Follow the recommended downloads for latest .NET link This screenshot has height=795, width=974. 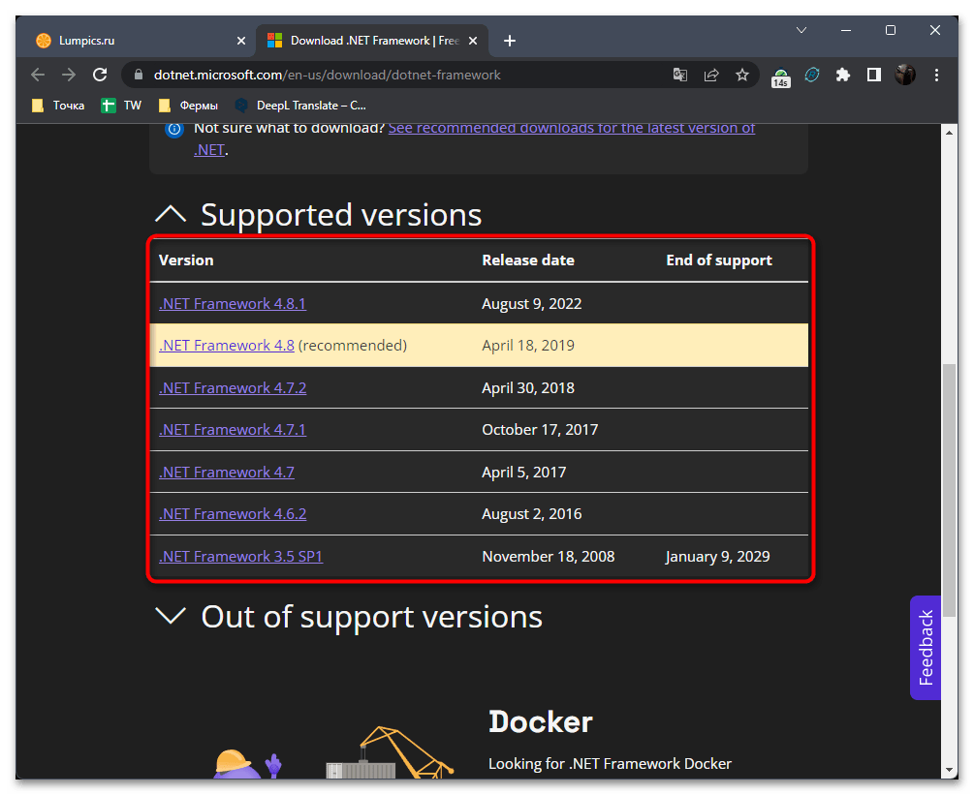pos(571,129)
